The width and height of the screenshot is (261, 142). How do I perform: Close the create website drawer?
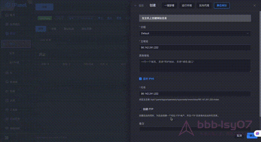(x=255, y=6)
